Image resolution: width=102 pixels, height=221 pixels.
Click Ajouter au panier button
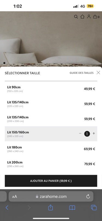tap(51, 181)
